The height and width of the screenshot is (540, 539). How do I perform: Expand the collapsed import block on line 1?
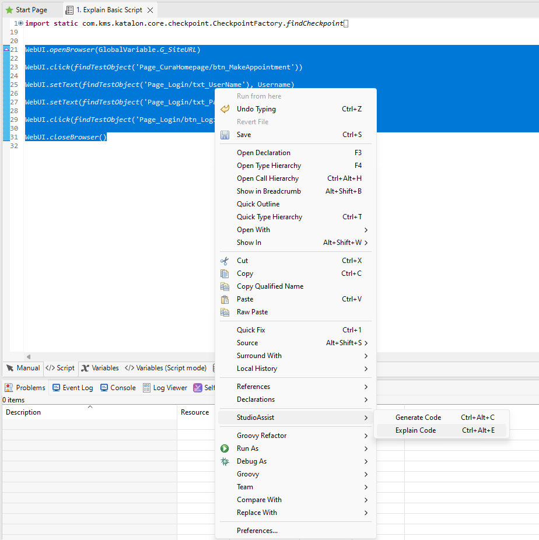(x=20, y=23)
